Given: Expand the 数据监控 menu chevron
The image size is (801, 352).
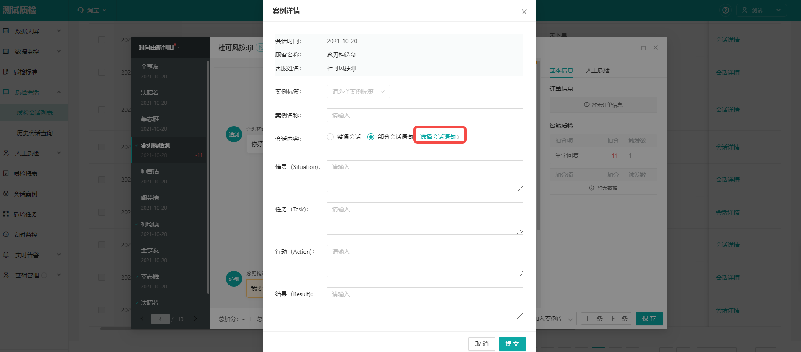Looking at the screenshot, I should point(59,51).
